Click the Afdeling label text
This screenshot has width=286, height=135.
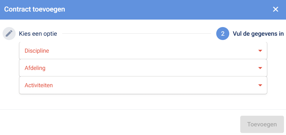(x=35, y=68)
